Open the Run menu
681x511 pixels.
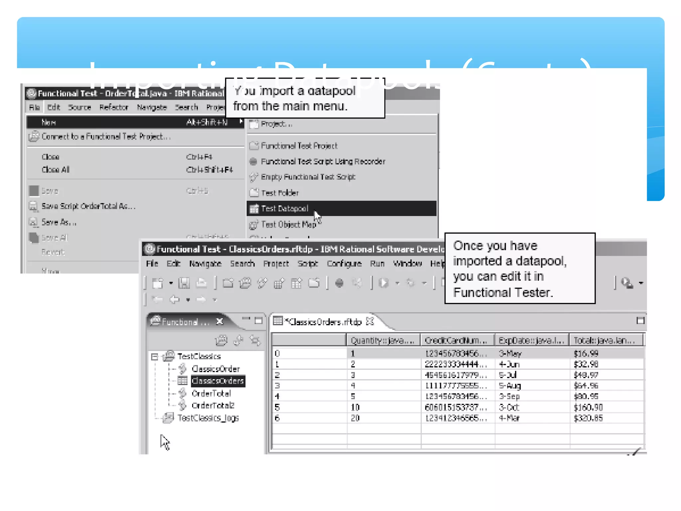[377, 263]
